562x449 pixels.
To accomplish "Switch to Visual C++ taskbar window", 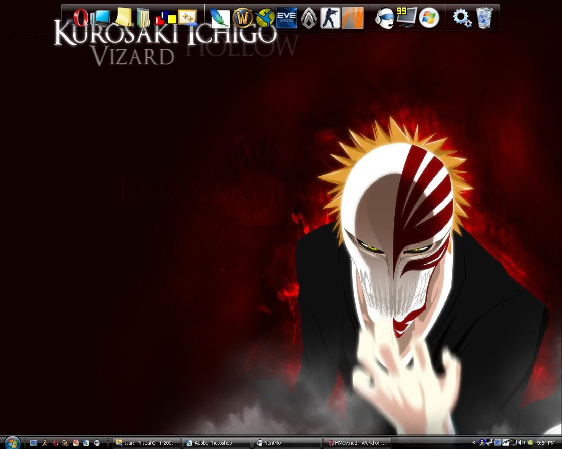I will click(147, 443).
